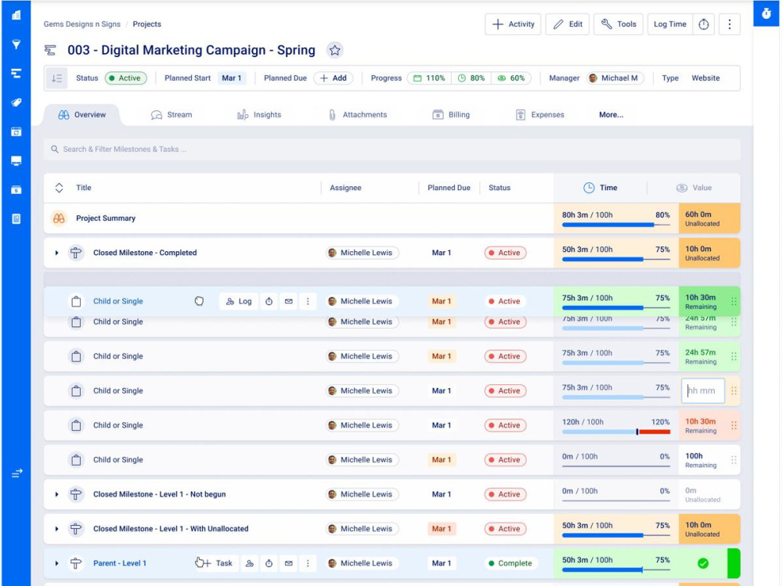
Task: Switch to the Insights tab
Action: click(x=258, y=115)
